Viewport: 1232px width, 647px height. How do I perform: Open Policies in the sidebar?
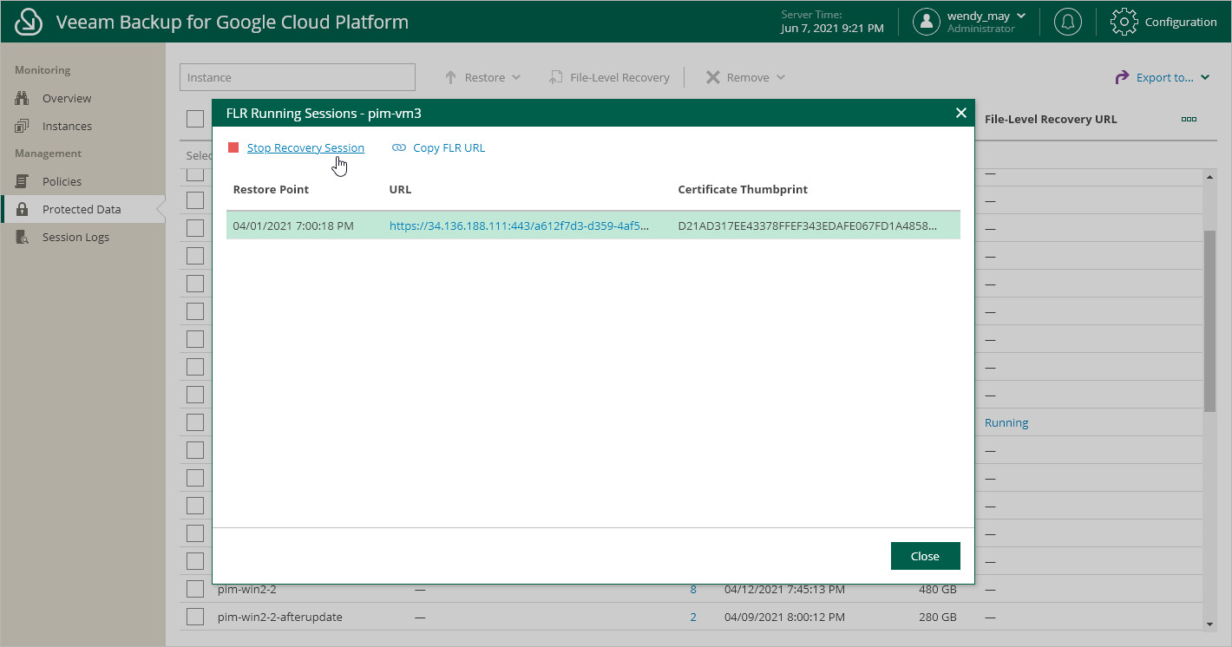62,181
